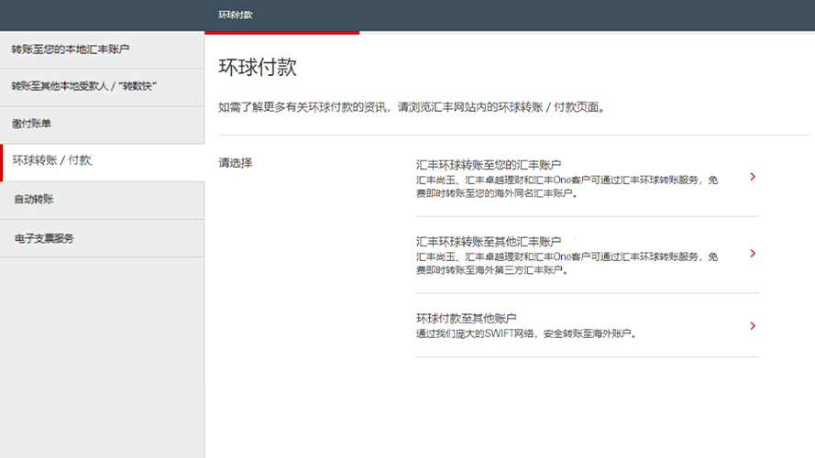815x458 pixels.
Task: Click chevron next to 汇丰环球转账至其他汇丰账户
Action: point(753,254)
